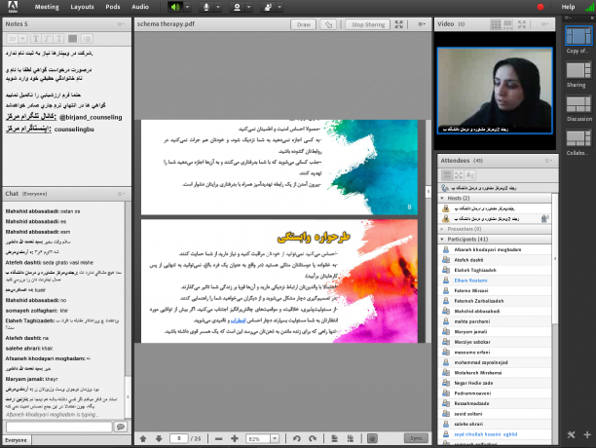Select attendee Atefeh dashti

click(496, 260)
